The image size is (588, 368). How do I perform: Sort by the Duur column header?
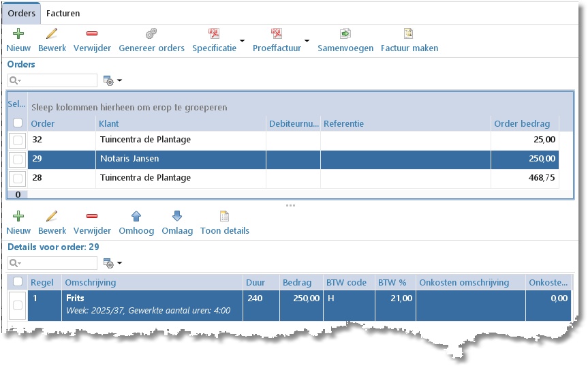coord(261,282)
